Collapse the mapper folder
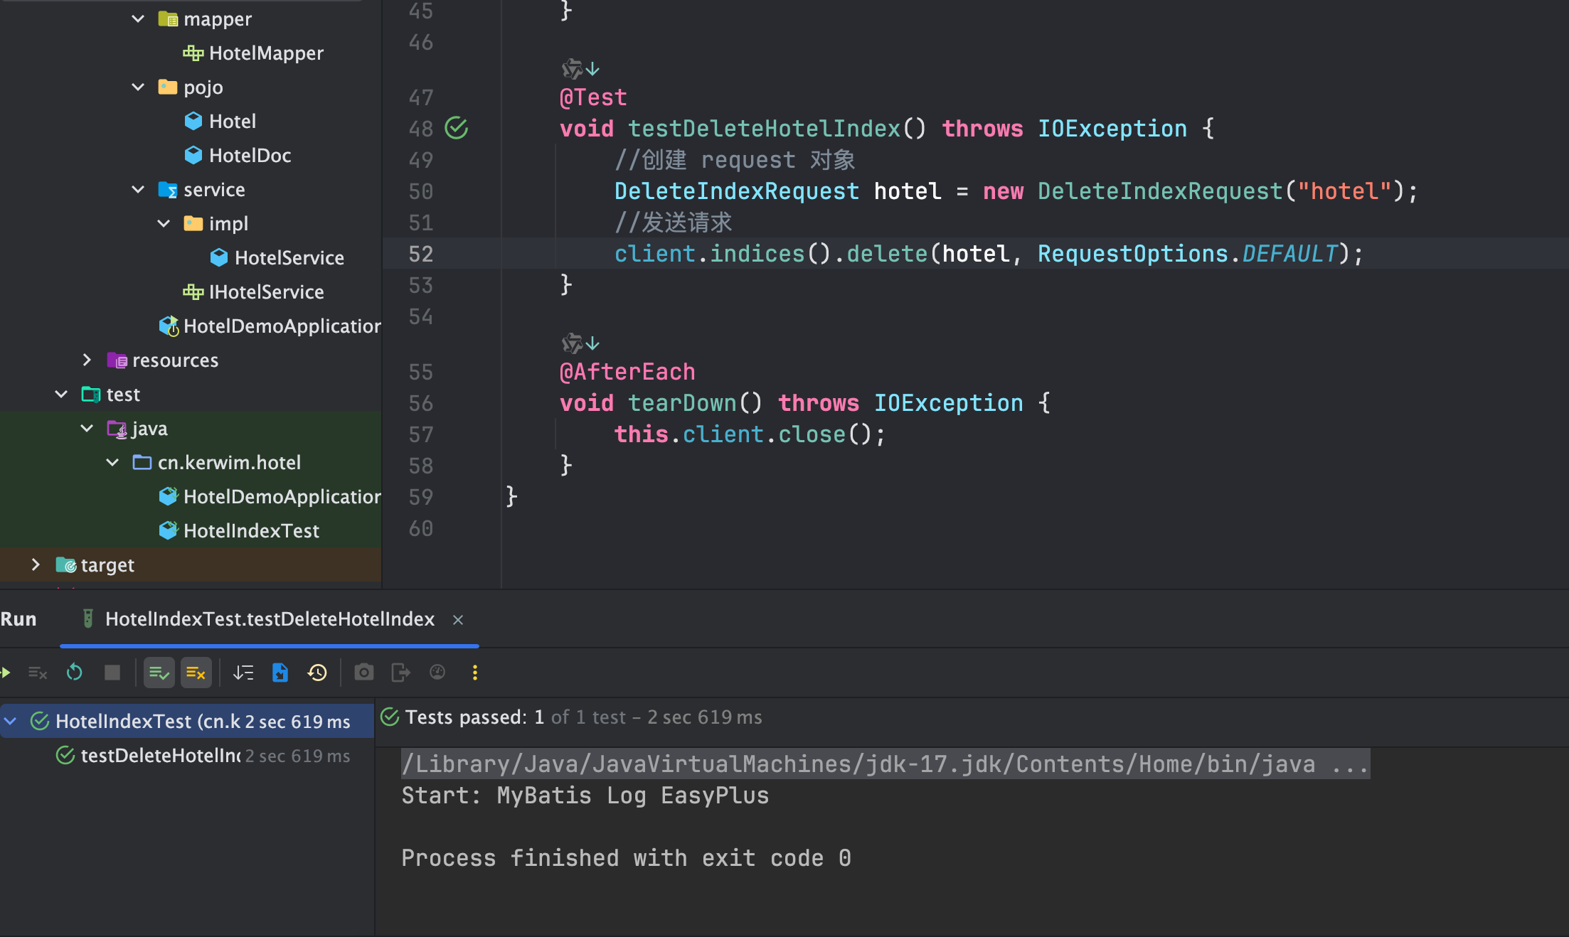 [138, 19]
